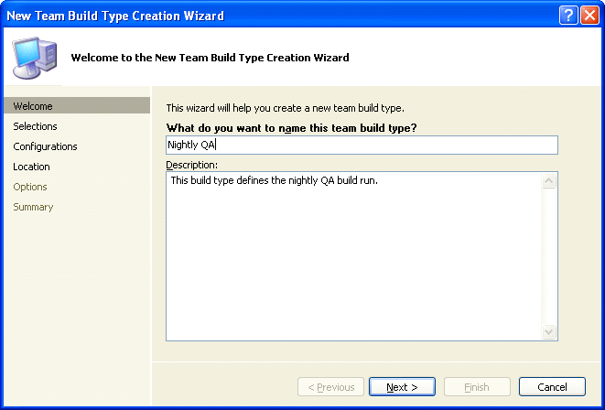Viewport: 605px width, 410px height.
Task: Select the Welcome step in sidebar
Action: click(33, 106)
